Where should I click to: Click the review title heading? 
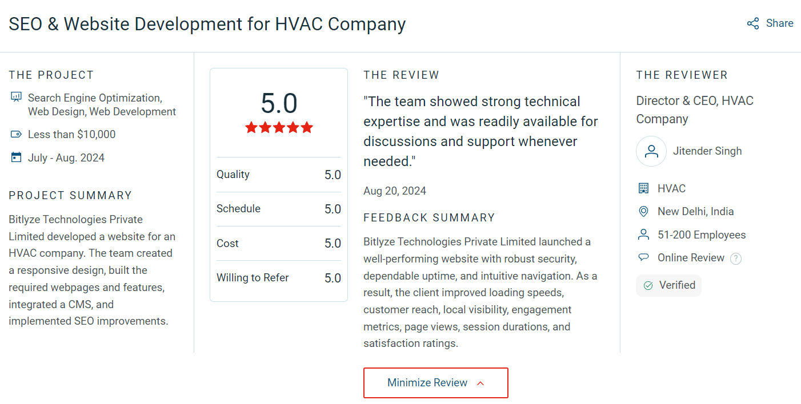point(207,25)
